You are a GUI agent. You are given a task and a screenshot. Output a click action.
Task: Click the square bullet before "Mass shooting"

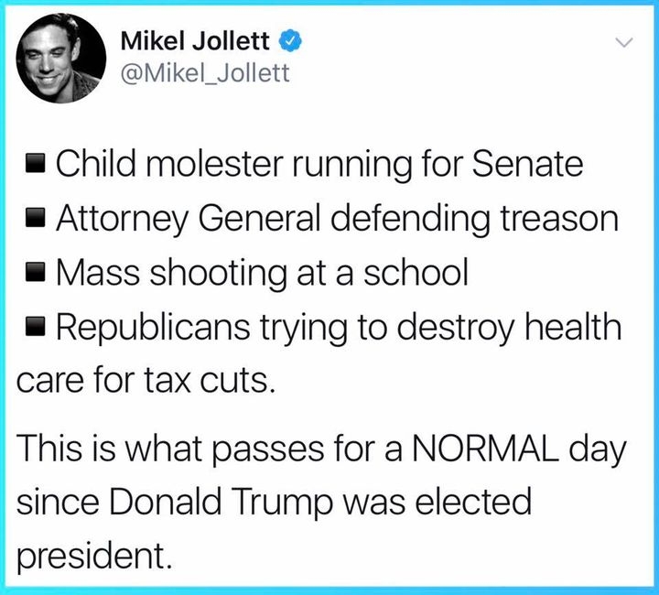tap(35, 275)
